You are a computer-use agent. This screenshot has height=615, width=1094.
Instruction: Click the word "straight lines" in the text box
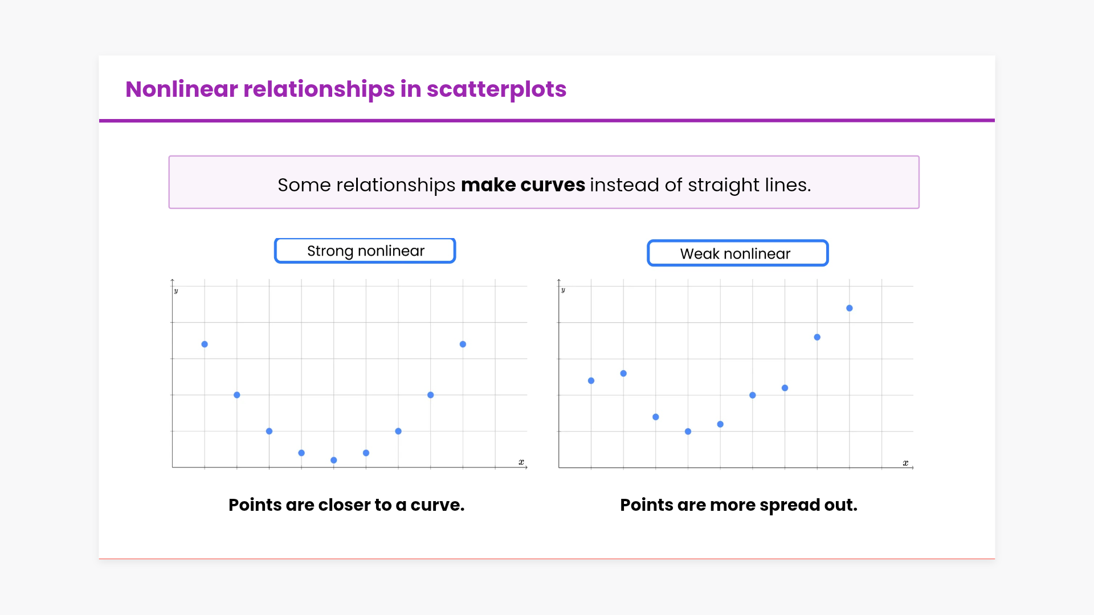pyautogui.click(x=748, y=185)
